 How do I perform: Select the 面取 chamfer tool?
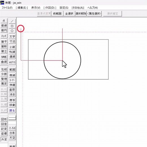12,90
